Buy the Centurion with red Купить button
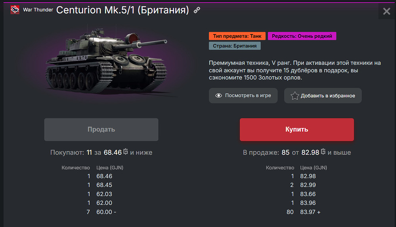396x227 pixels. pyautogui.click(x=297, y=130)
